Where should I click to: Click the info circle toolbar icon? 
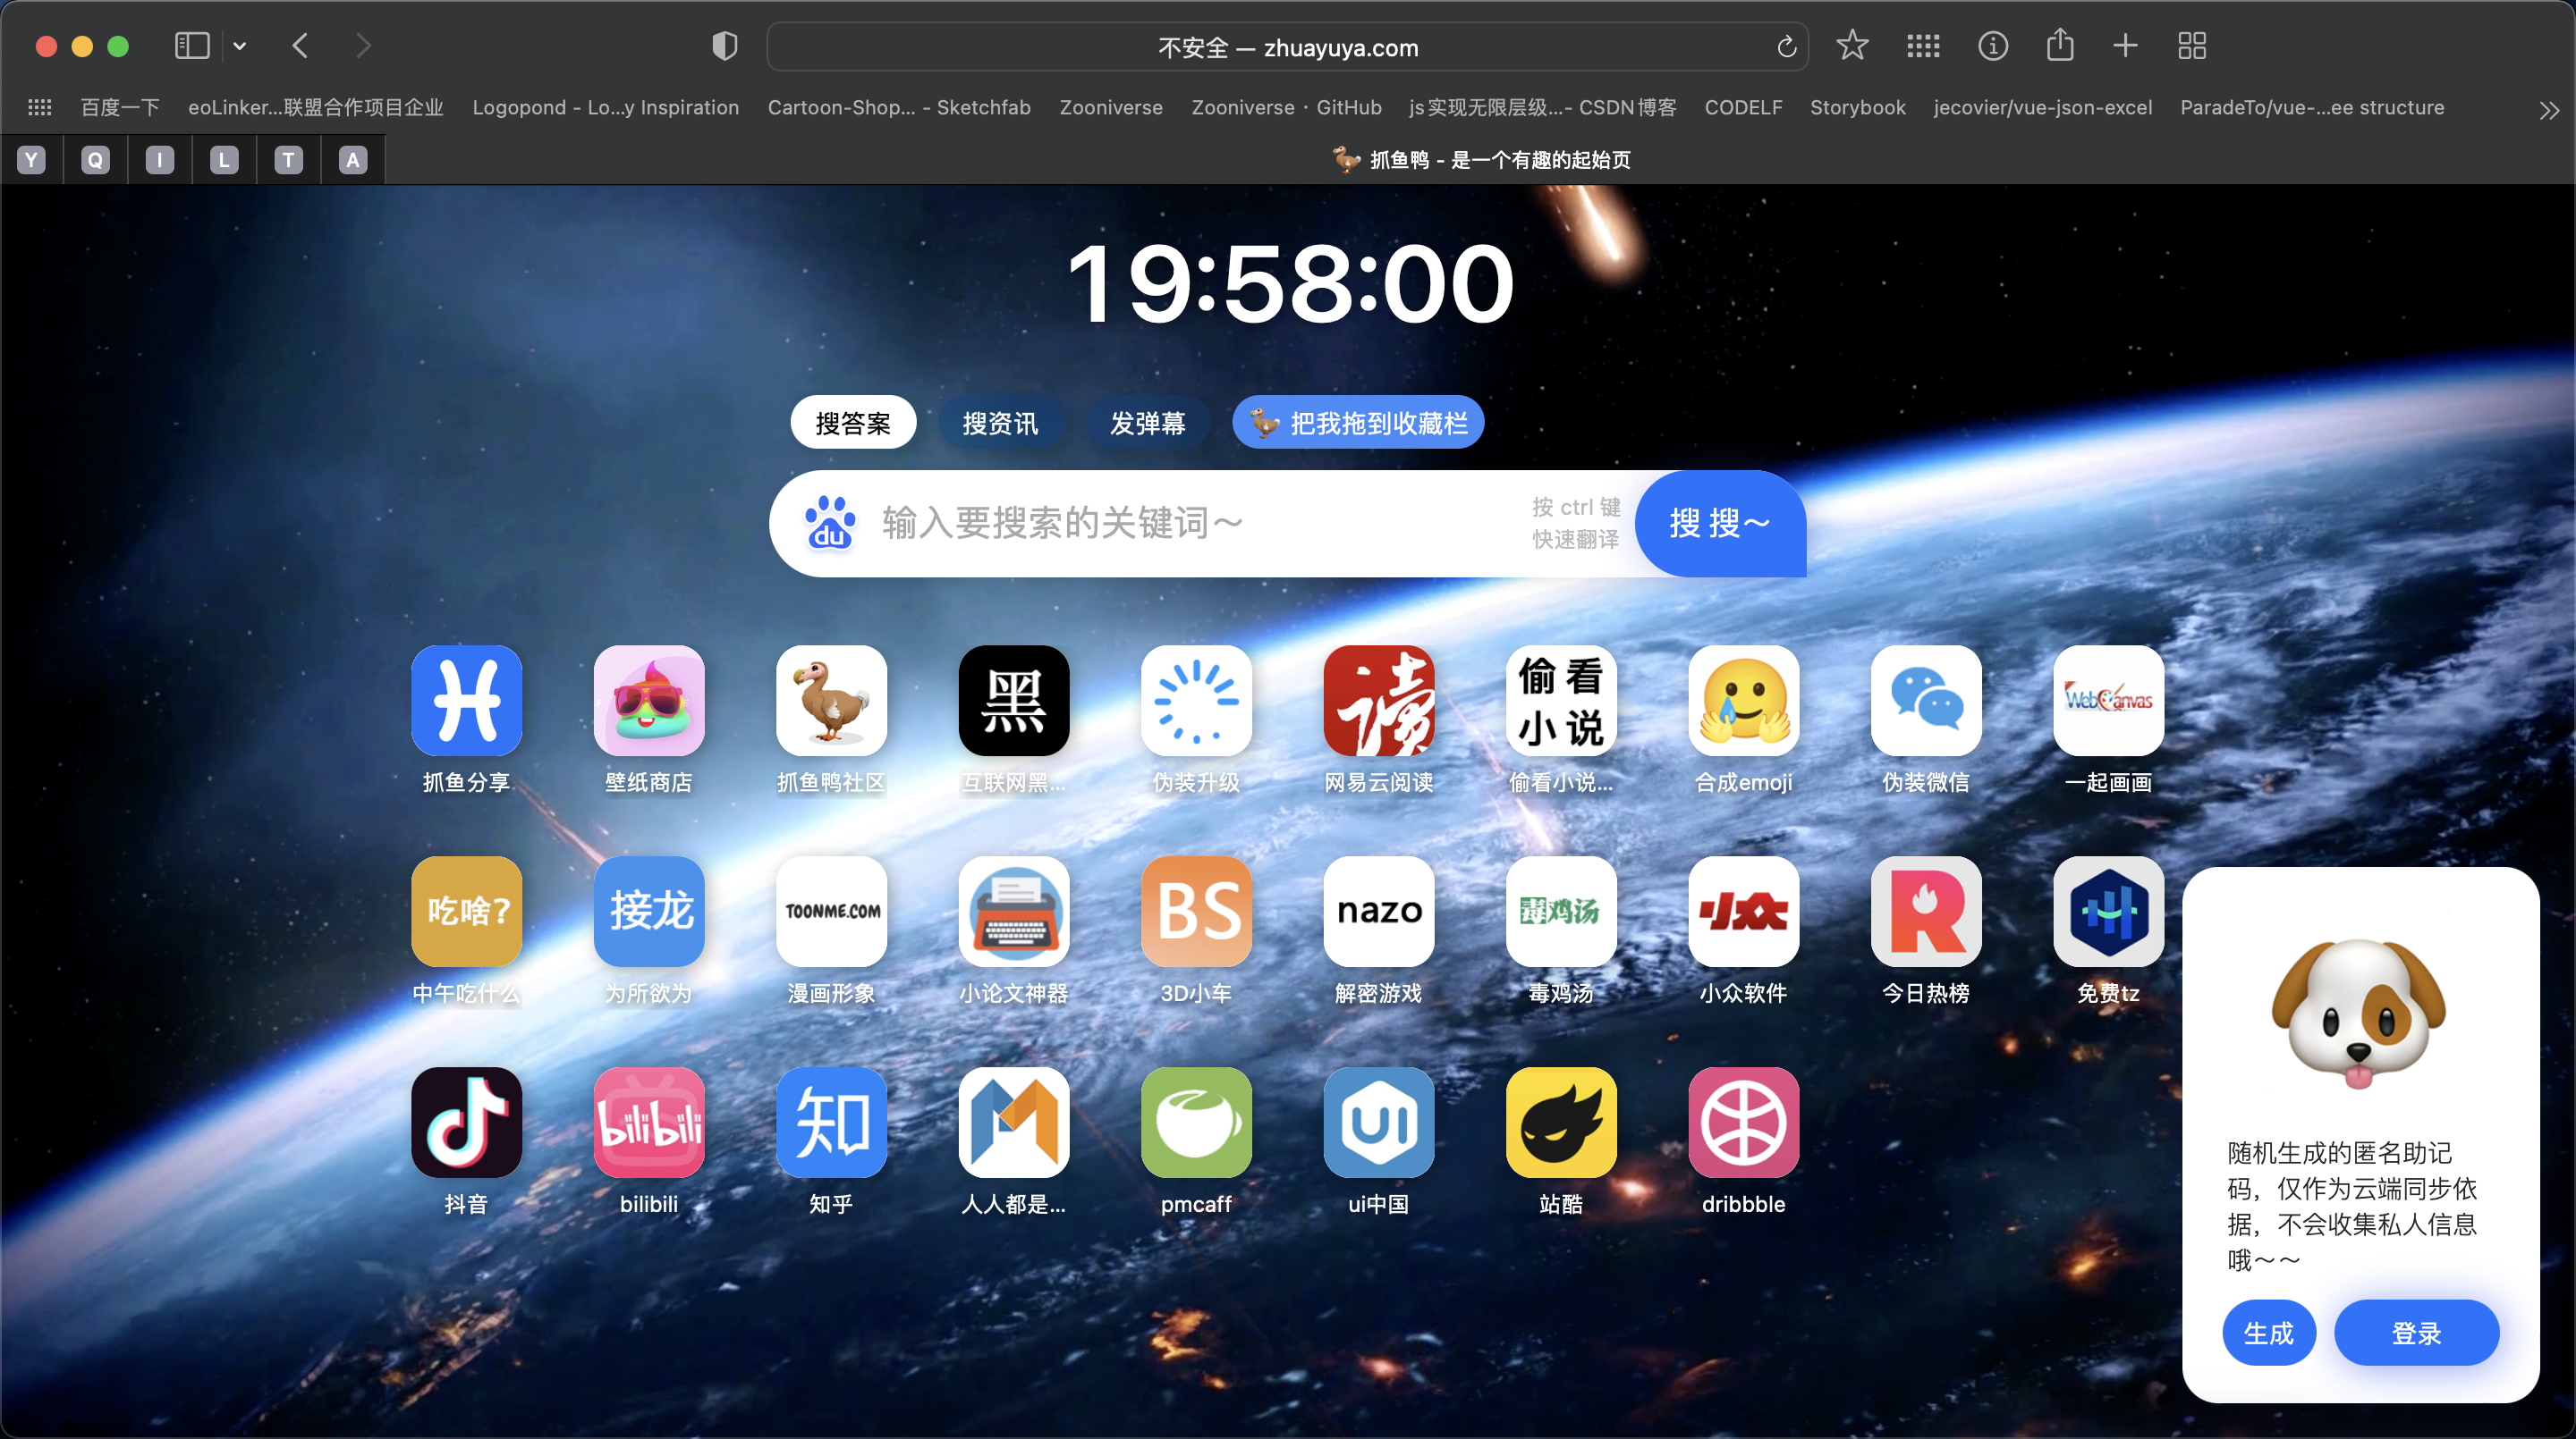1992,45
